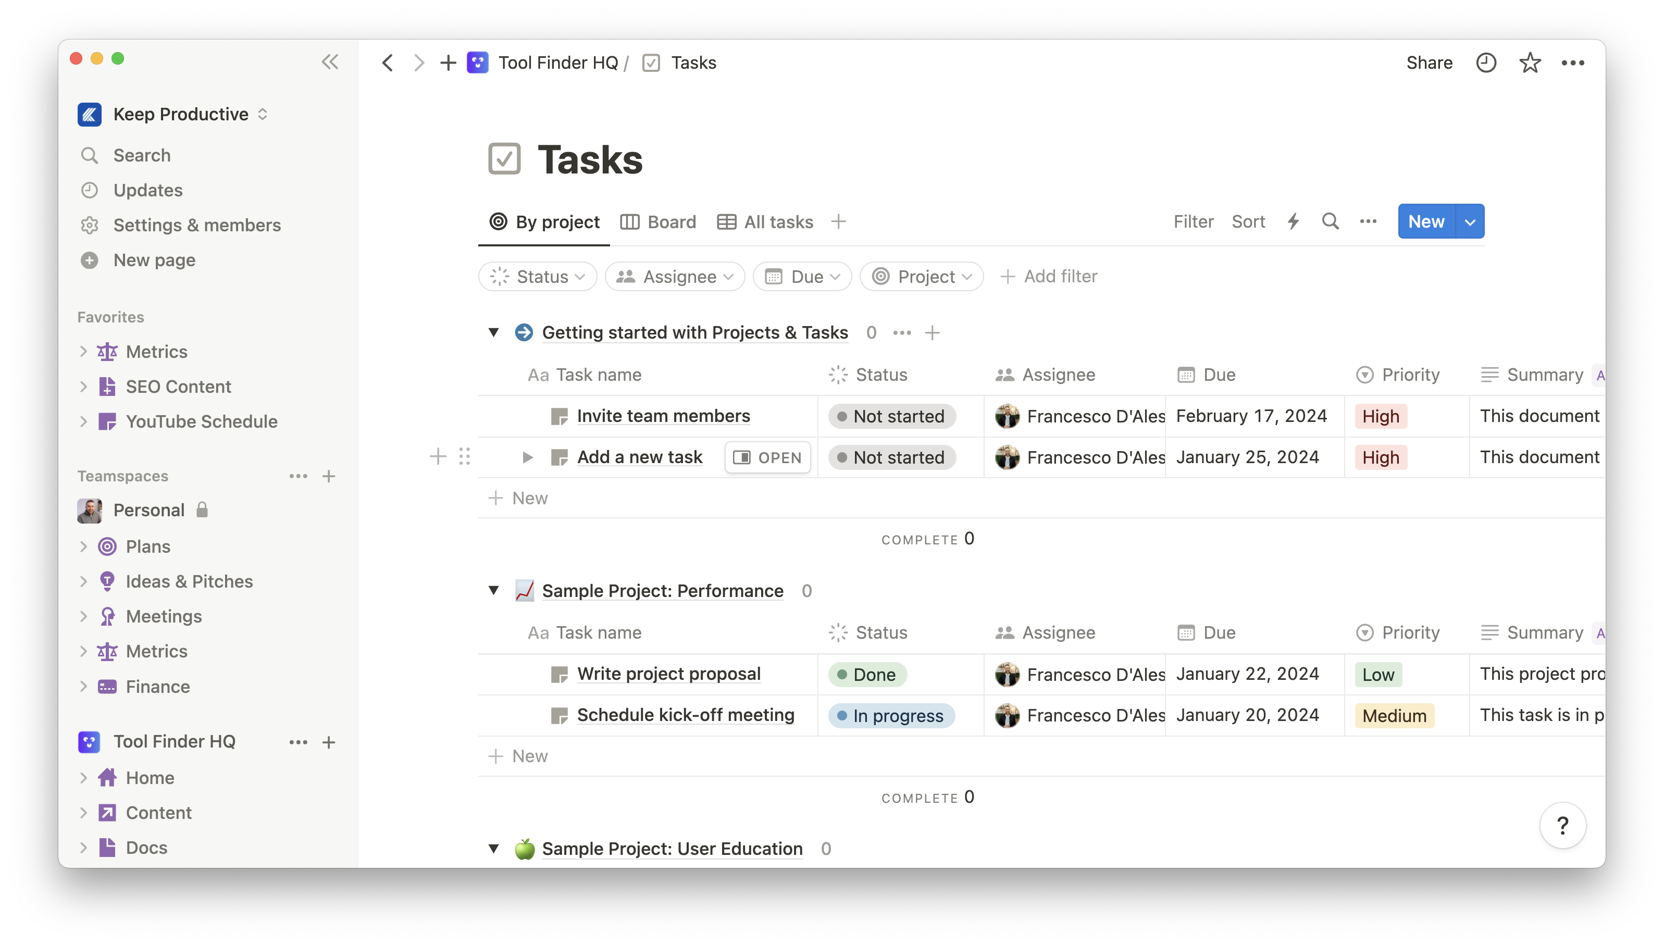Open 'Add a new task' via OPEN button
The width and height of the screenshot is (1664, 945).
[x=767, y=457]
